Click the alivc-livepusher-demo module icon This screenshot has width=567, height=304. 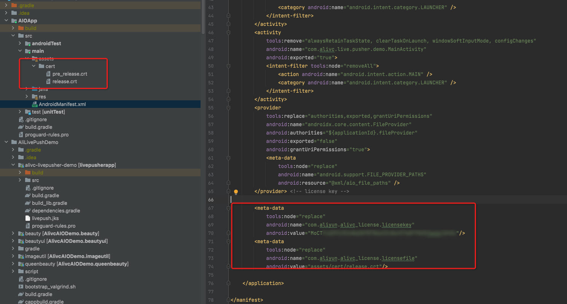(x=21, y=165)
